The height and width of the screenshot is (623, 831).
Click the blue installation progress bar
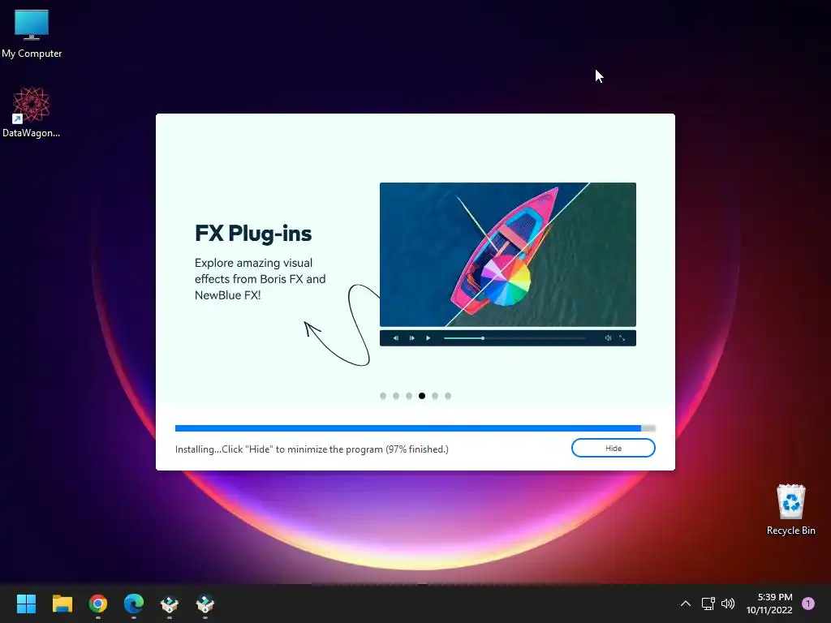[415, 428]
